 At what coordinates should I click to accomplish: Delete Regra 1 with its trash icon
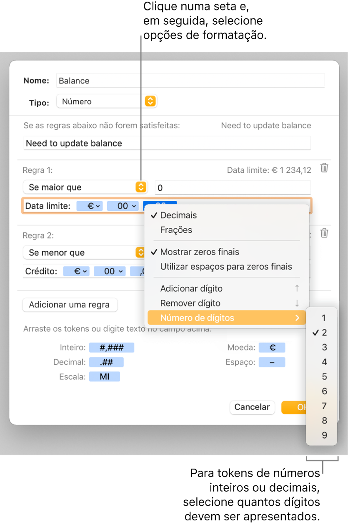[x=324, y=168]
